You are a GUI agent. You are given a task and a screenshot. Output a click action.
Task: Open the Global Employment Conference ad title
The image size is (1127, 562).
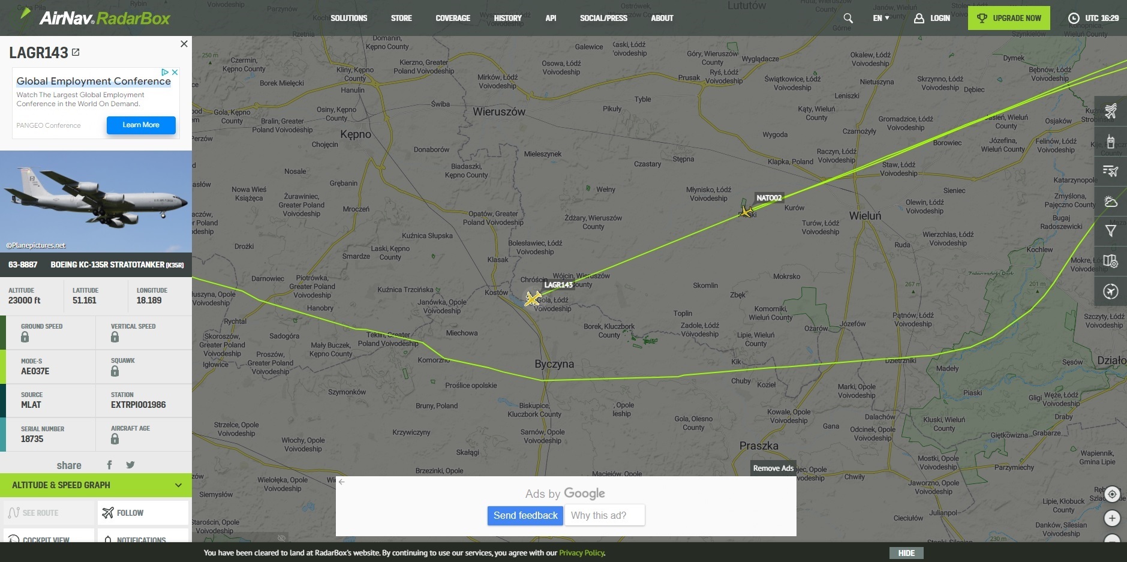pyautogui.click(x=94, y=81)
